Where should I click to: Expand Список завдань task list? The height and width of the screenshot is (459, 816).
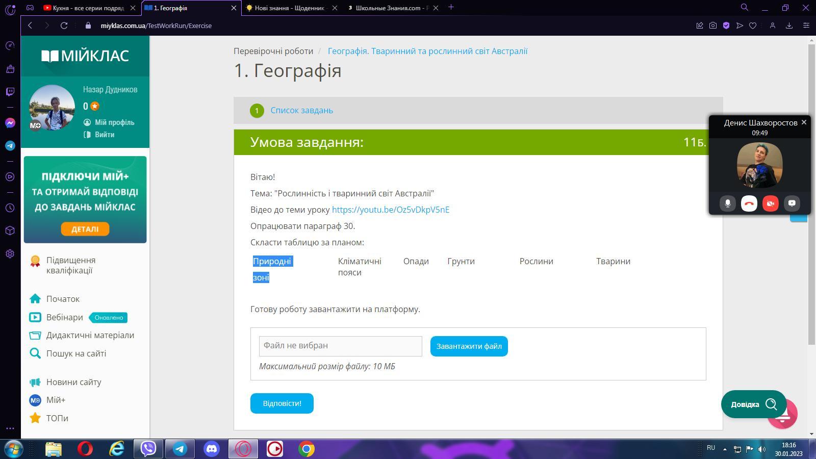click(x=301, y=110)
